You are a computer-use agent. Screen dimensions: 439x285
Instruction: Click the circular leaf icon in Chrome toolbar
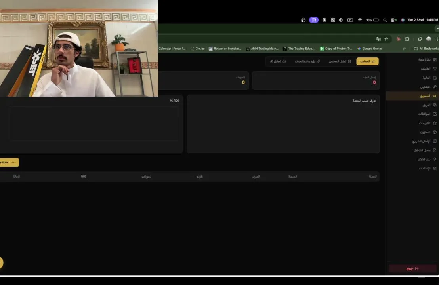[420, 39]
